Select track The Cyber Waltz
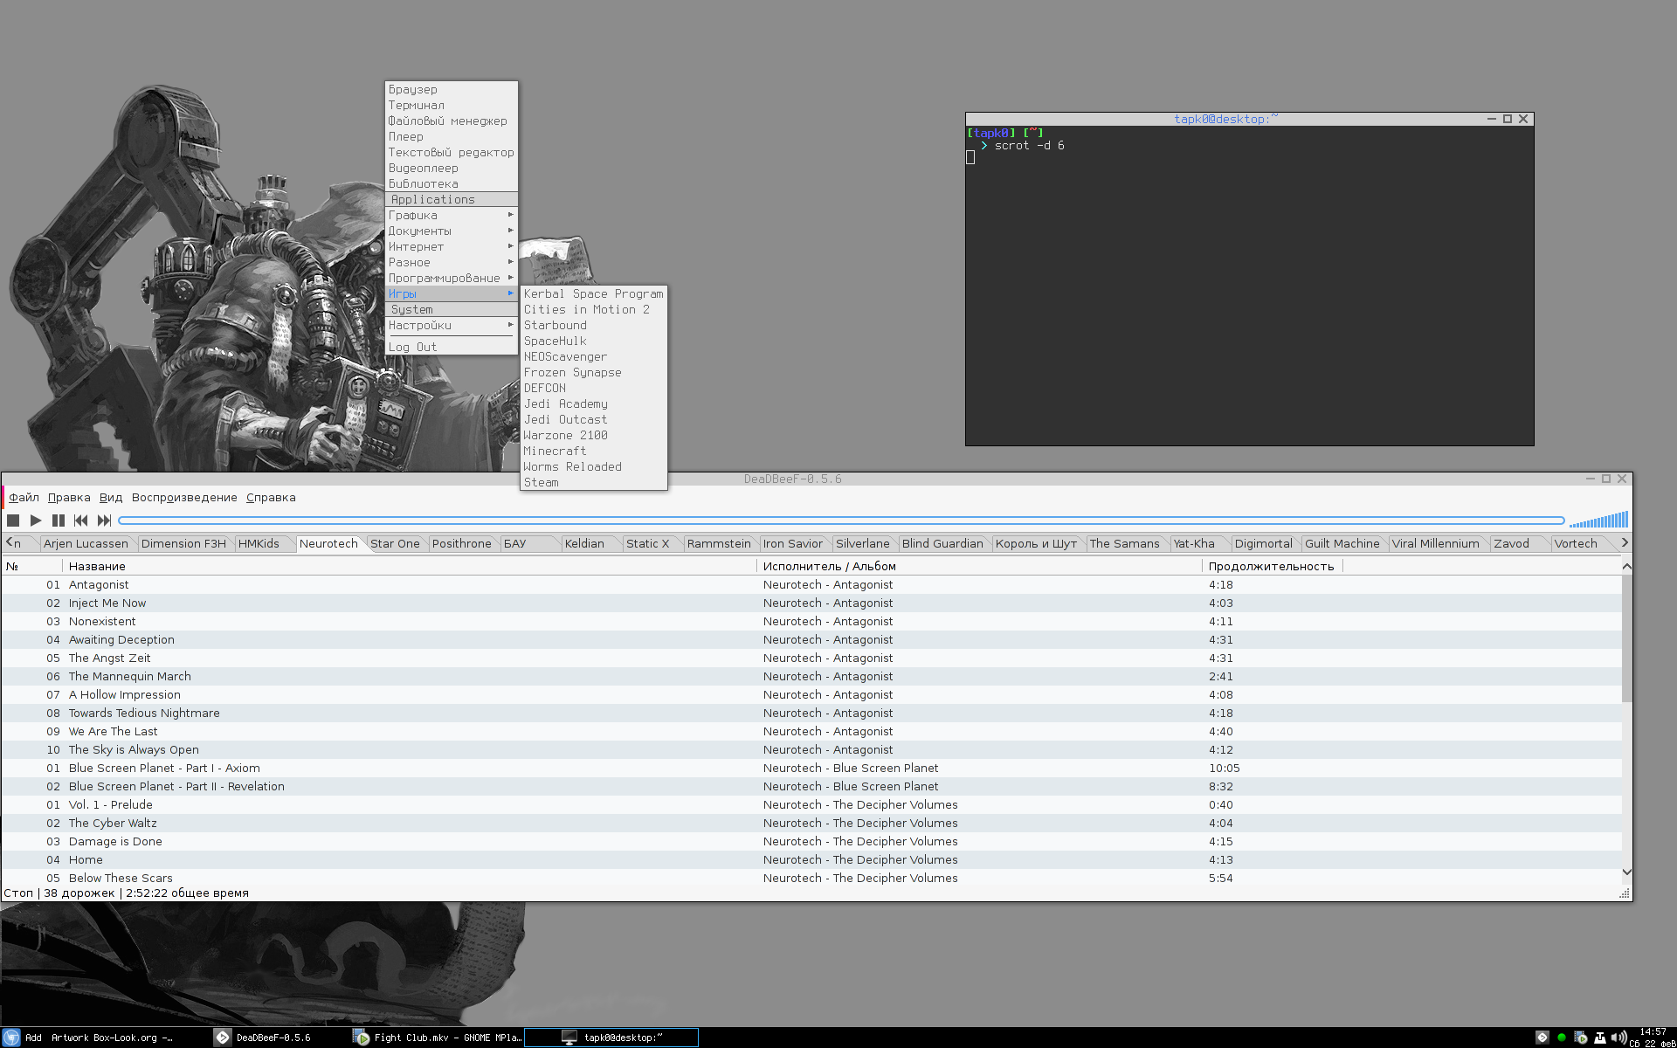 (811, 823)
